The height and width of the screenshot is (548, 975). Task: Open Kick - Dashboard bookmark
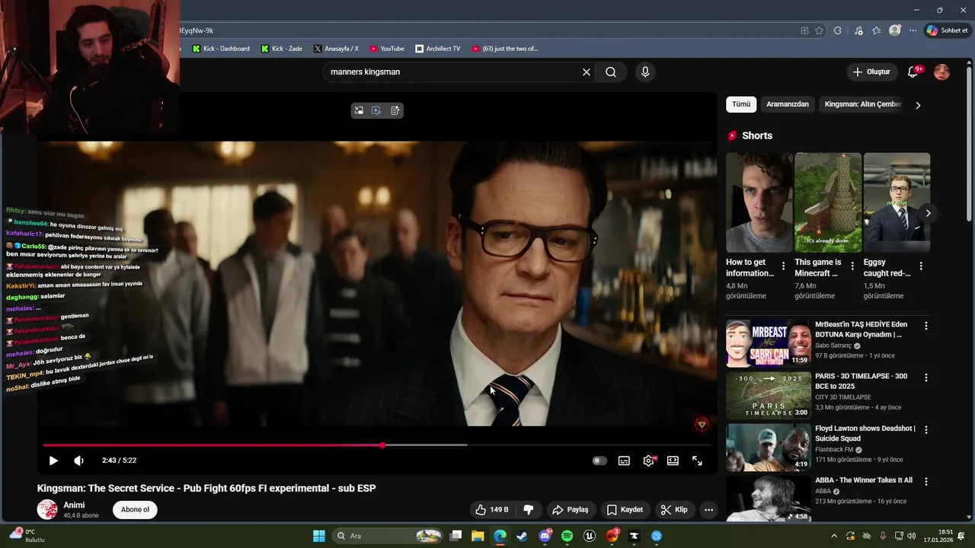(x=221, y=49)
